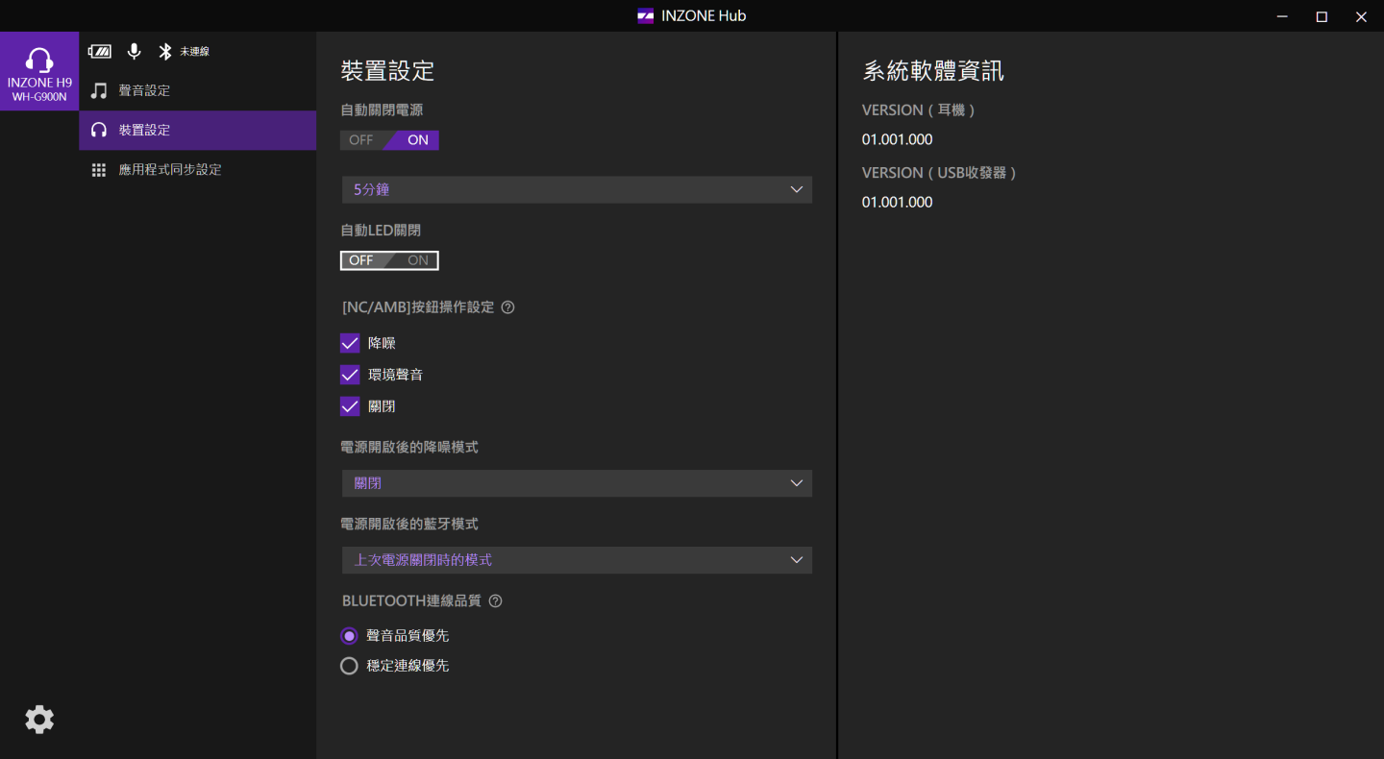Viewport: 1384px width, 759px height.
Task: Click the battery status icon
Action: (100, 51)
